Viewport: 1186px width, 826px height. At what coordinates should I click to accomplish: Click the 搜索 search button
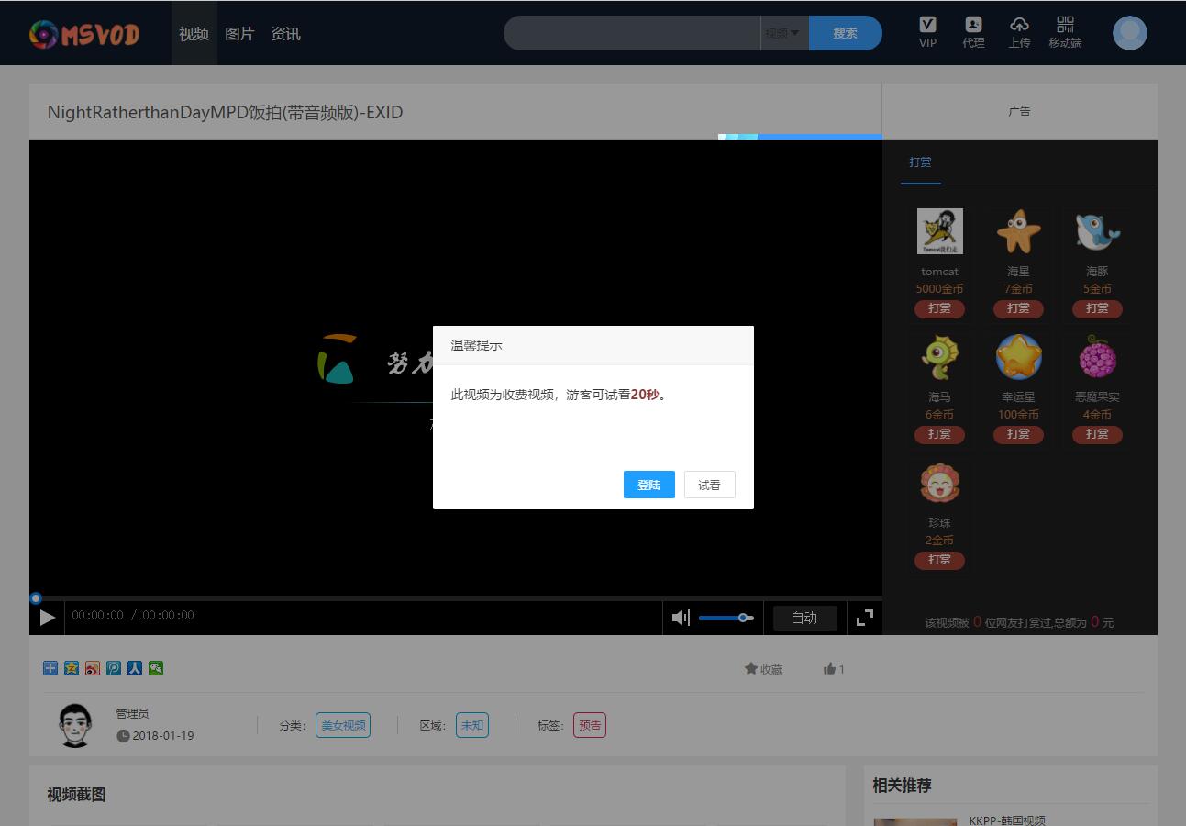pyautogui.click(x=845, y=33)
